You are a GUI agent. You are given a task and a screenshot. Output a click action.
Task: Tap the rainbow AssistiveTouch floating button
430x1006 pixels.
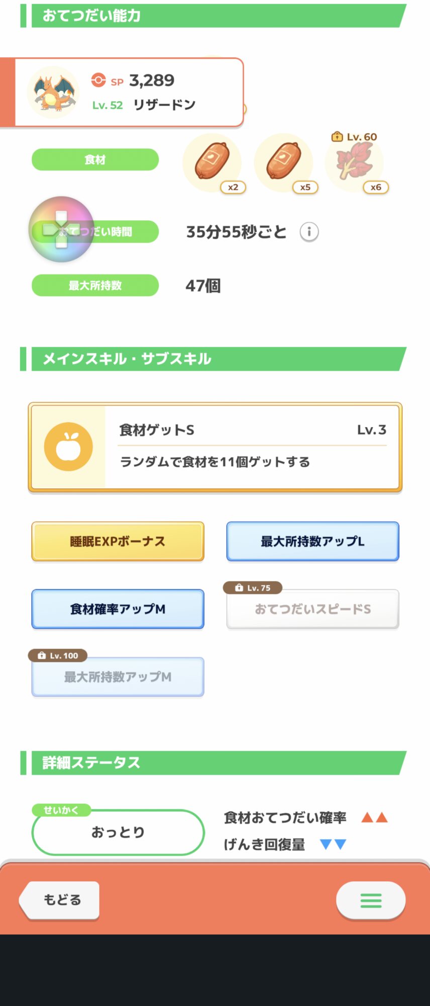point(61,229)
